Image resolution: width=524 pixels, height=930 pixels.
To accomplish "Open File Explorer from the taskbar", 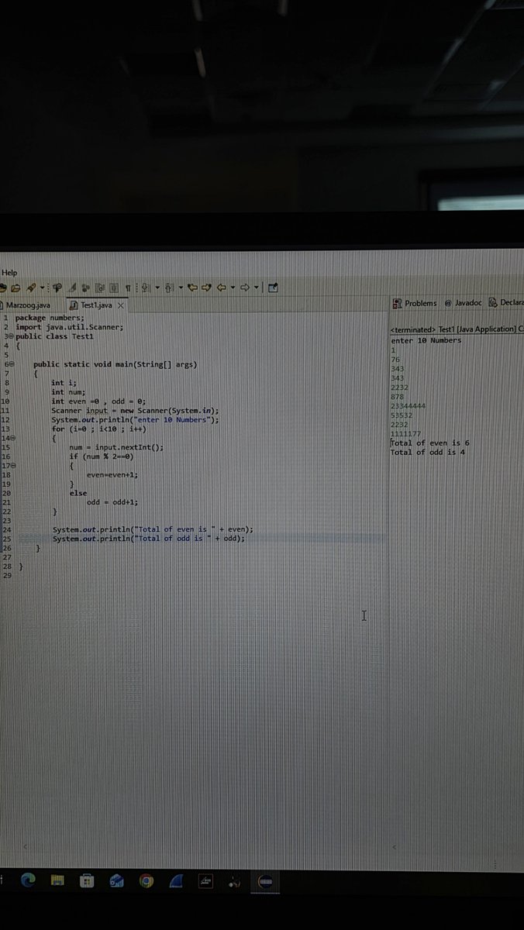I will pyautogui.click(x=57, y=880).
